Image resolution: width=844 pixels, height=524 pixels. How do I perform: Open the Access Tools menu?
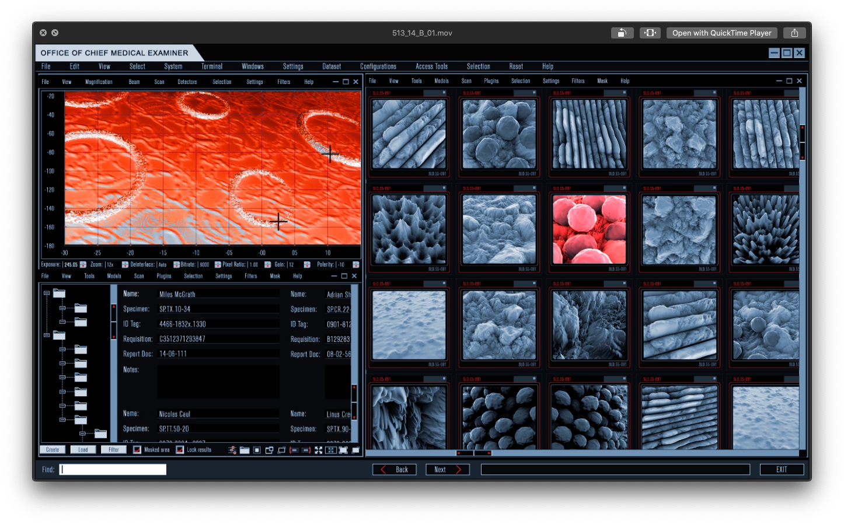[431, 67]
